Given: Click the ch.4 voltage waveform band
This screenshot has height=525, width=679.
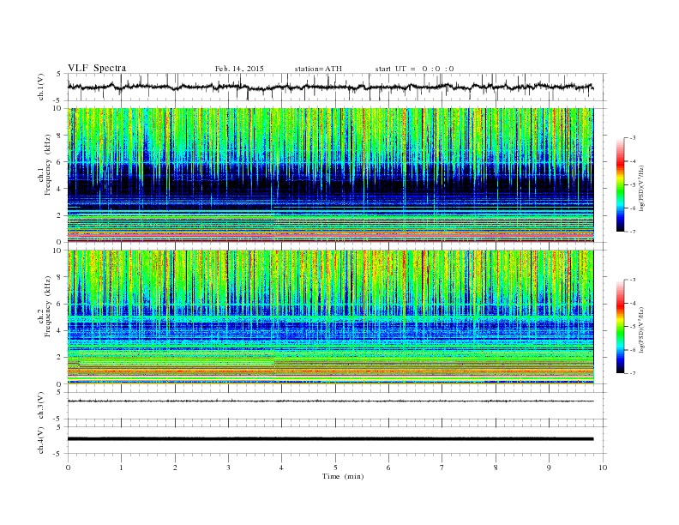Looking at the screenshot, I should 330,439.
